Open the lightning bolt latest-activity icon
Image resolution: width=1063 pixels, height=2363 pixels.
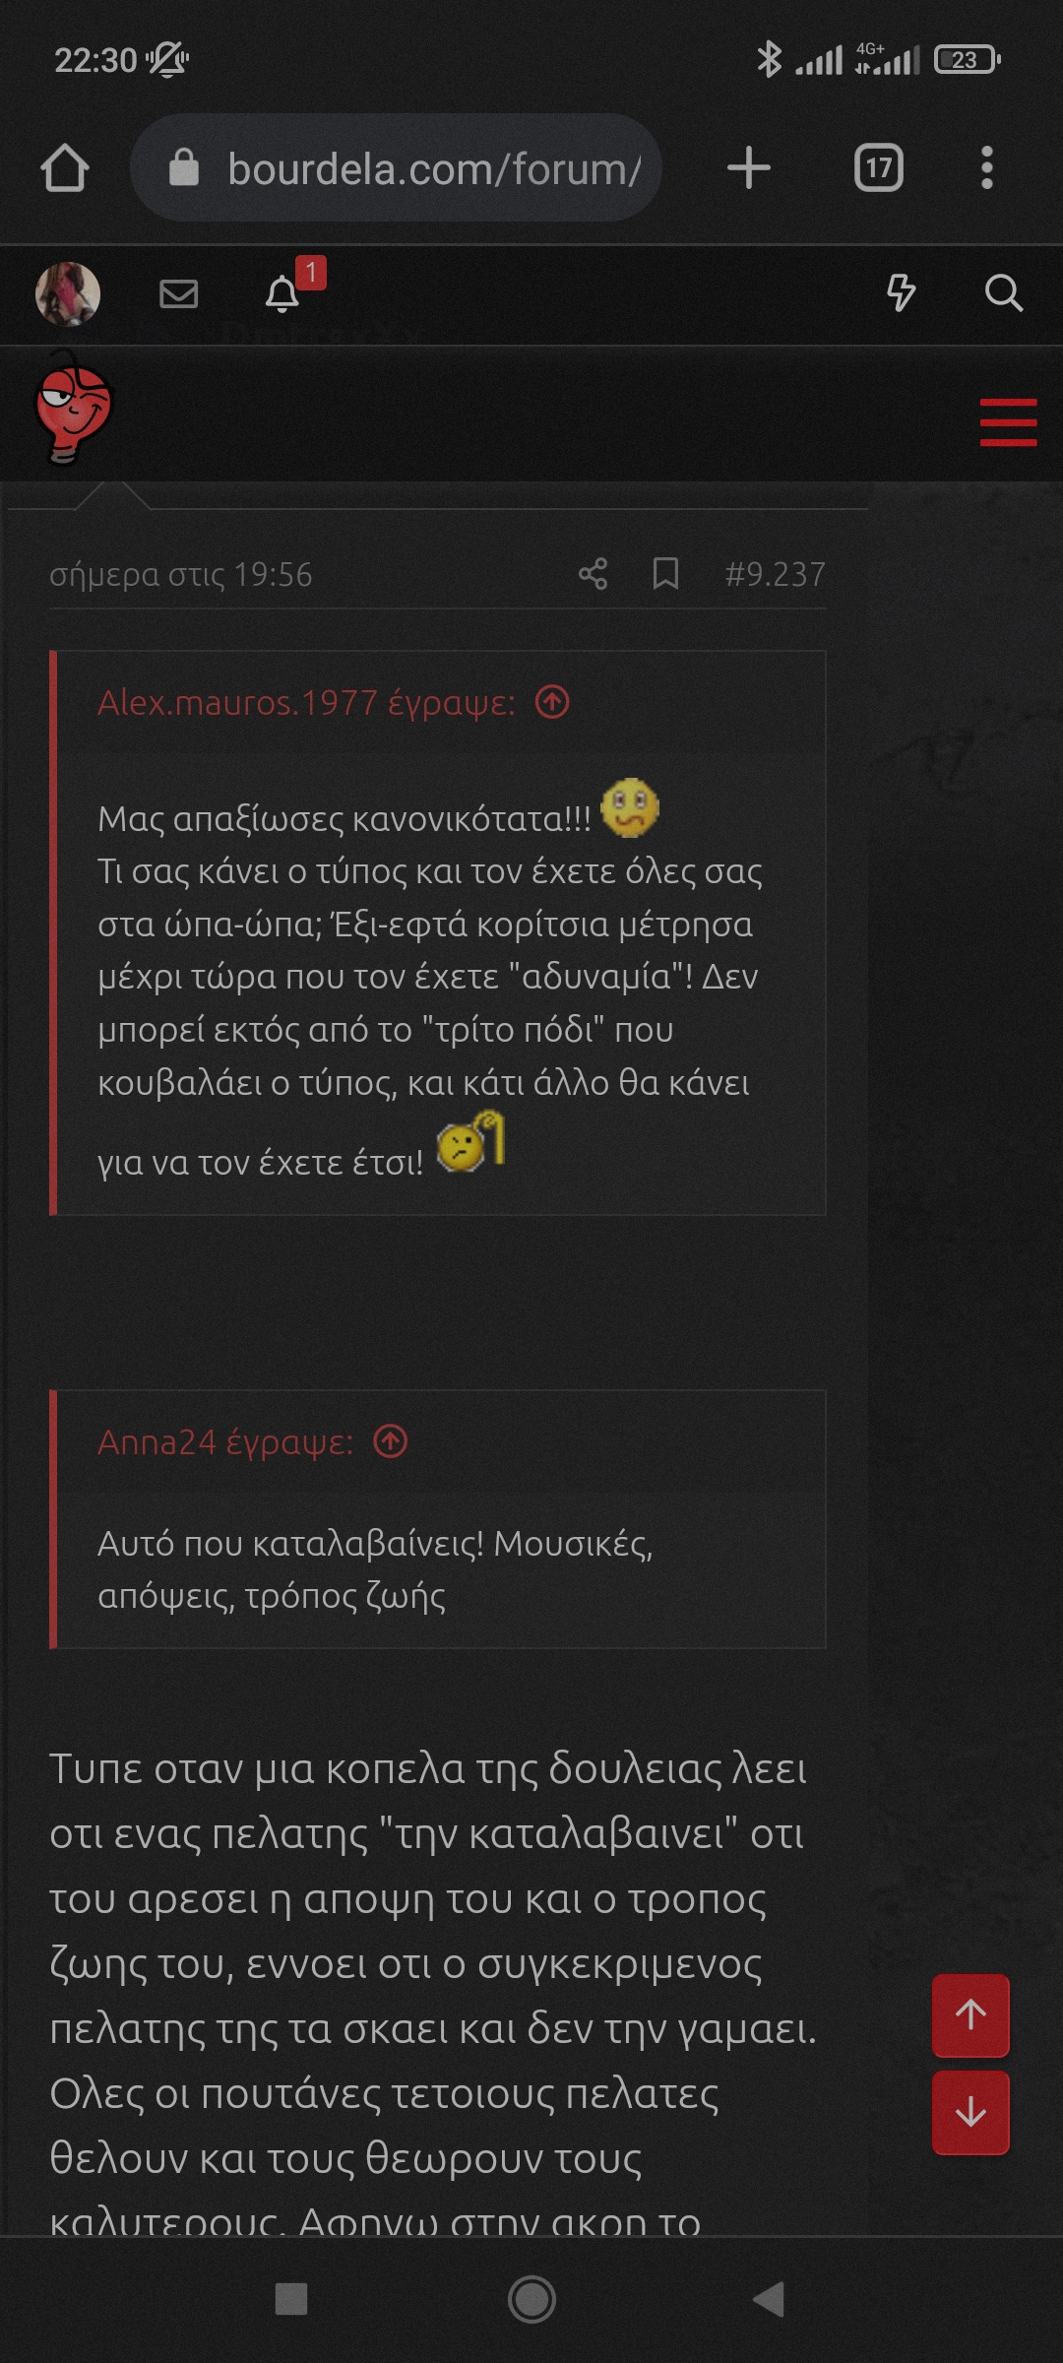[x=901, y=292]
